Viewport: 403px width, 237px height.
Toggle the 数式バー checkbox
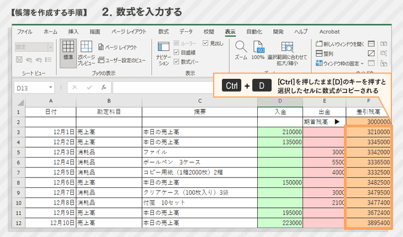tap(177, 62)
